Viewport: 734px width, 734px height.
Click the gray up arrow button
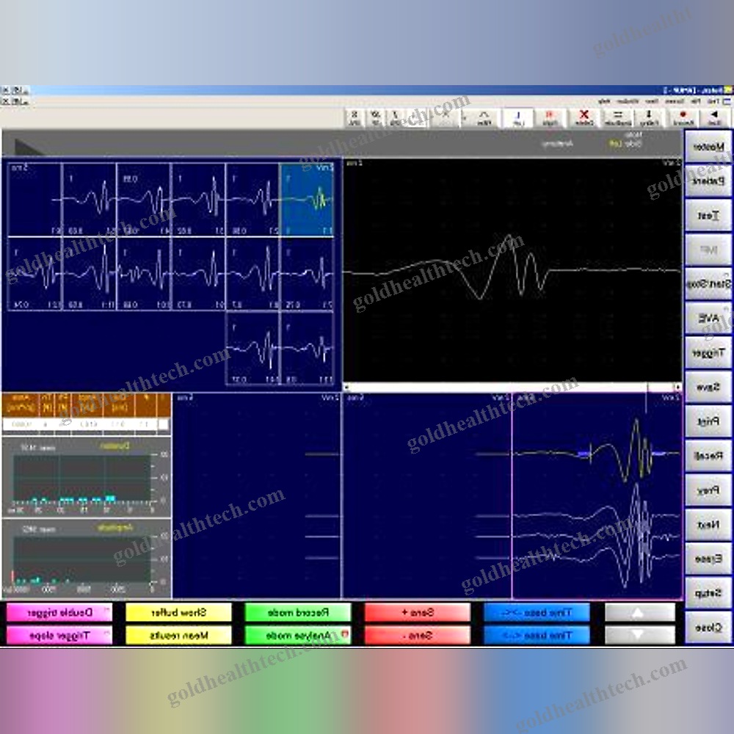tap(639, 612)
